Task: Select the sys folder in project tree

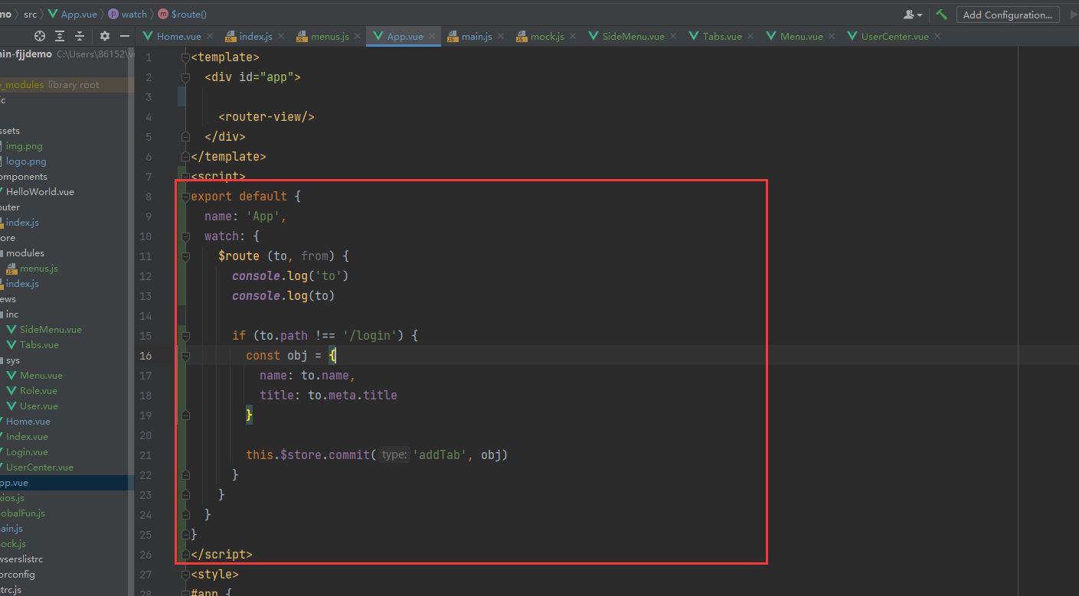Action: (13, 360)
